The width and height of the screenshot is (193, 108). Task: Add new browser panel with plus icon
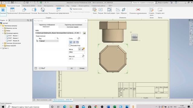click(9, 20)
